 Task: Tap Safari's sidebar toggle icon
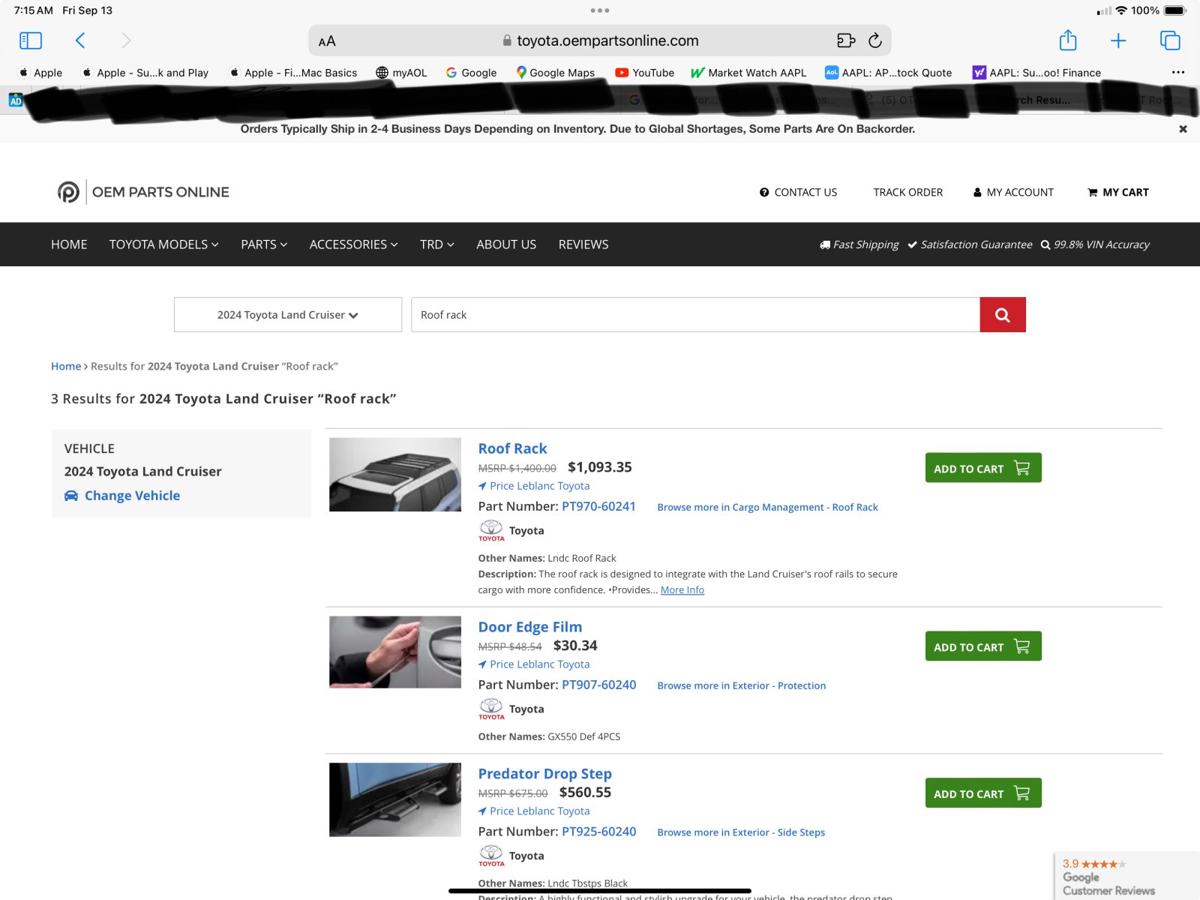pyautogui.click(x=31, y=40)
